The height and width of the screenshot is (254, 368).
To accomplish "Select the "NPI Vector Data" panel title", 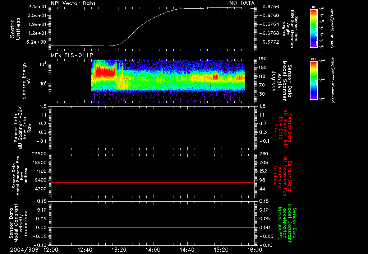I will (73, 3).
